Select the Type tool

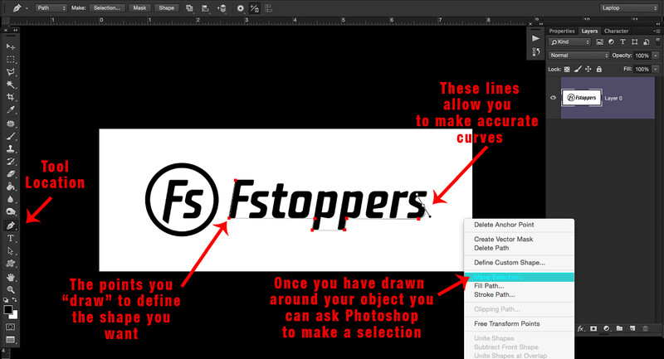(11, 238)
